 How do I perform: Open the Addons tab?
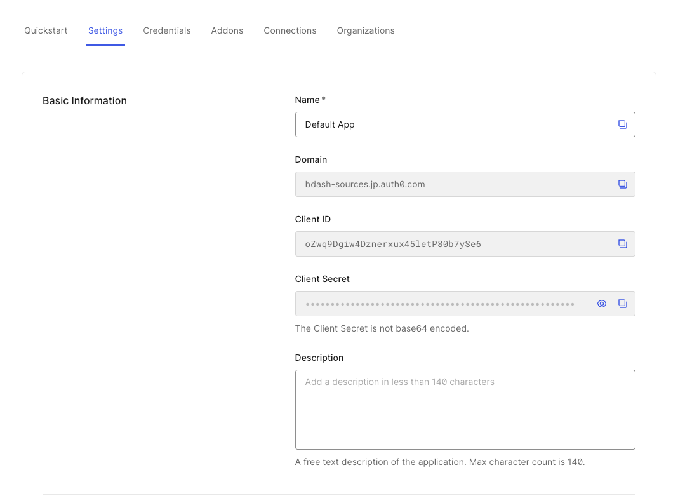point(227,30)
